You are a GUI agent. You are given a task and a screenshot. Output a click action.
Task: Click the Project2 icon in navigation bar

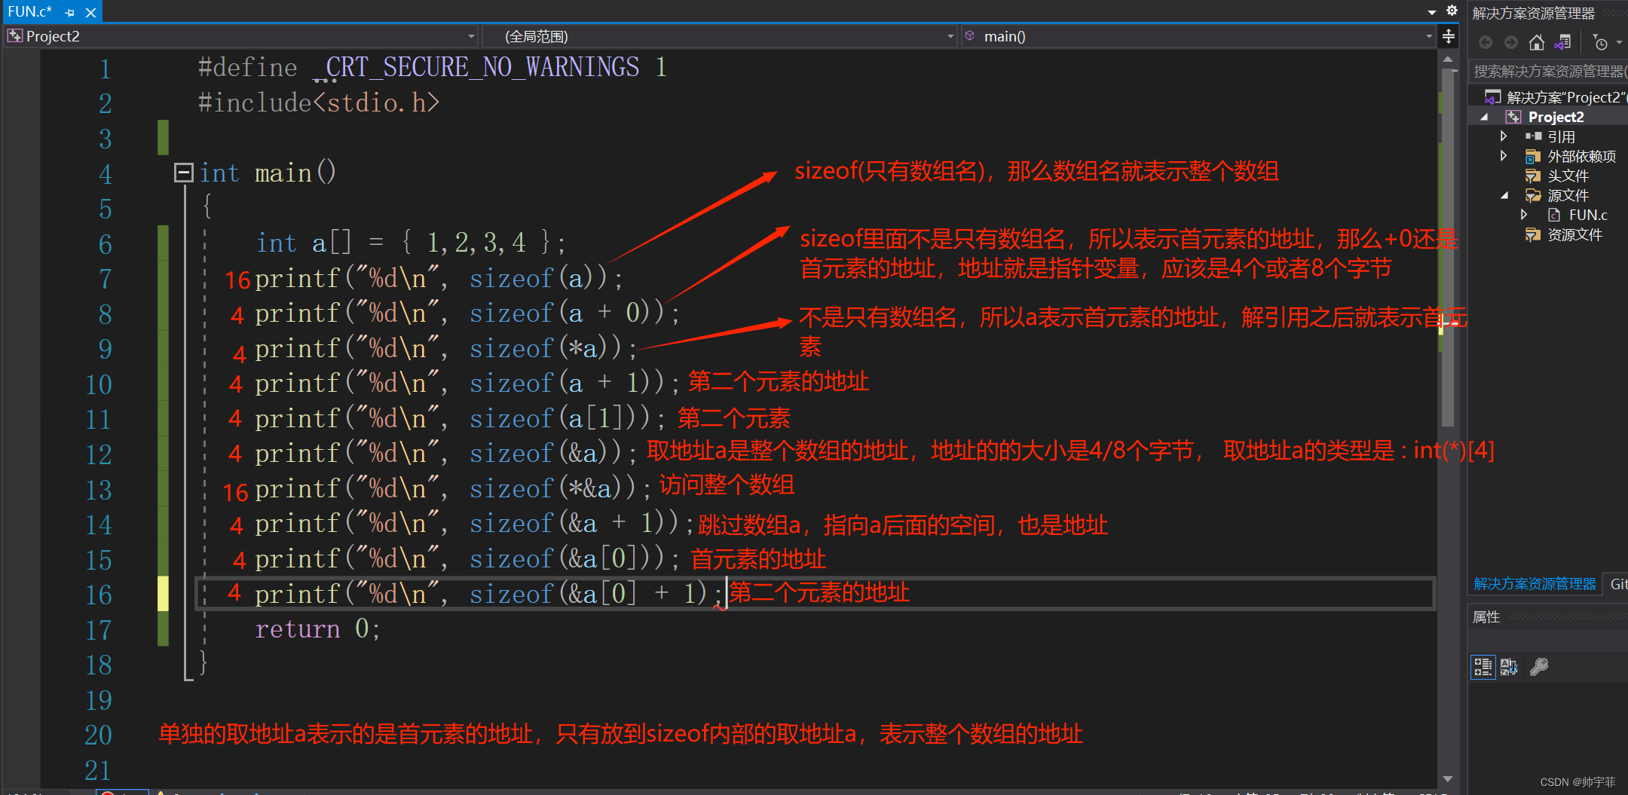pyautogui.click(x=15, y=36)
